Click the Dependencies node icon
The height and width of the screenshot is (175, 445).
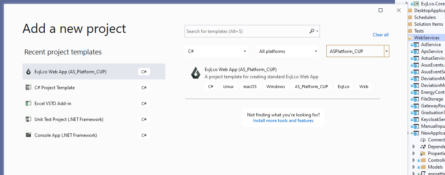click(x=423, y=147)
